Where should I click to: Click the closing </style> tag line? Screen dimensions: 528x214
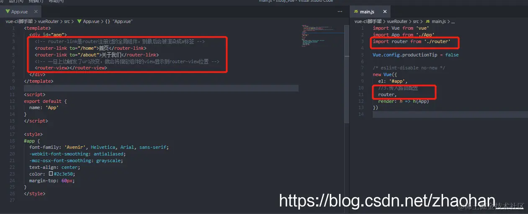(34, 194)
